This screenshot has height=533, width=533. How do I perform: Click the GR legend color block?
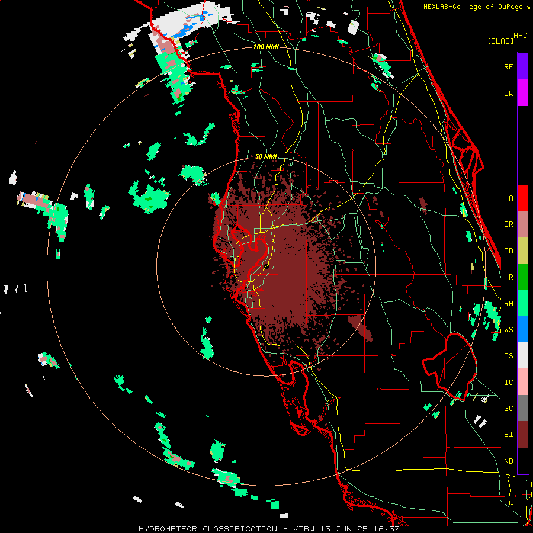(523, 224)
